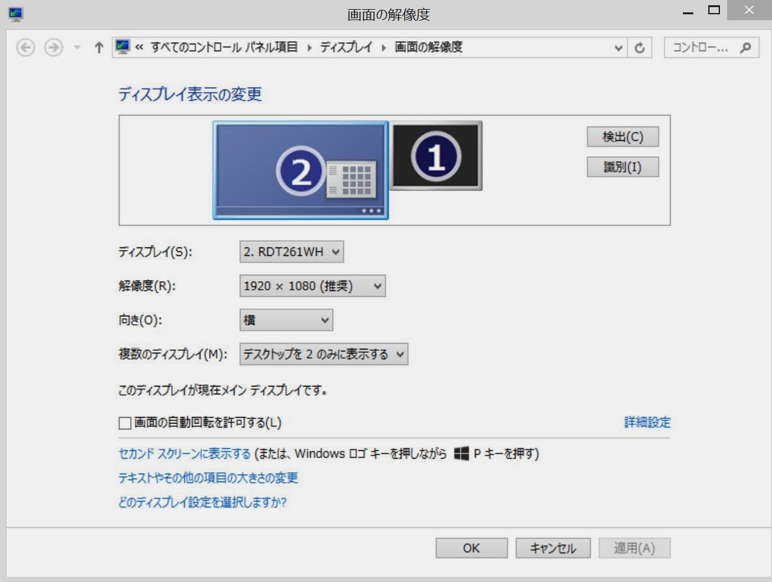772x582 pixels.
Task: Open the ディスプレイ dropdown showing RDT261WH
Action: point(291,251)
